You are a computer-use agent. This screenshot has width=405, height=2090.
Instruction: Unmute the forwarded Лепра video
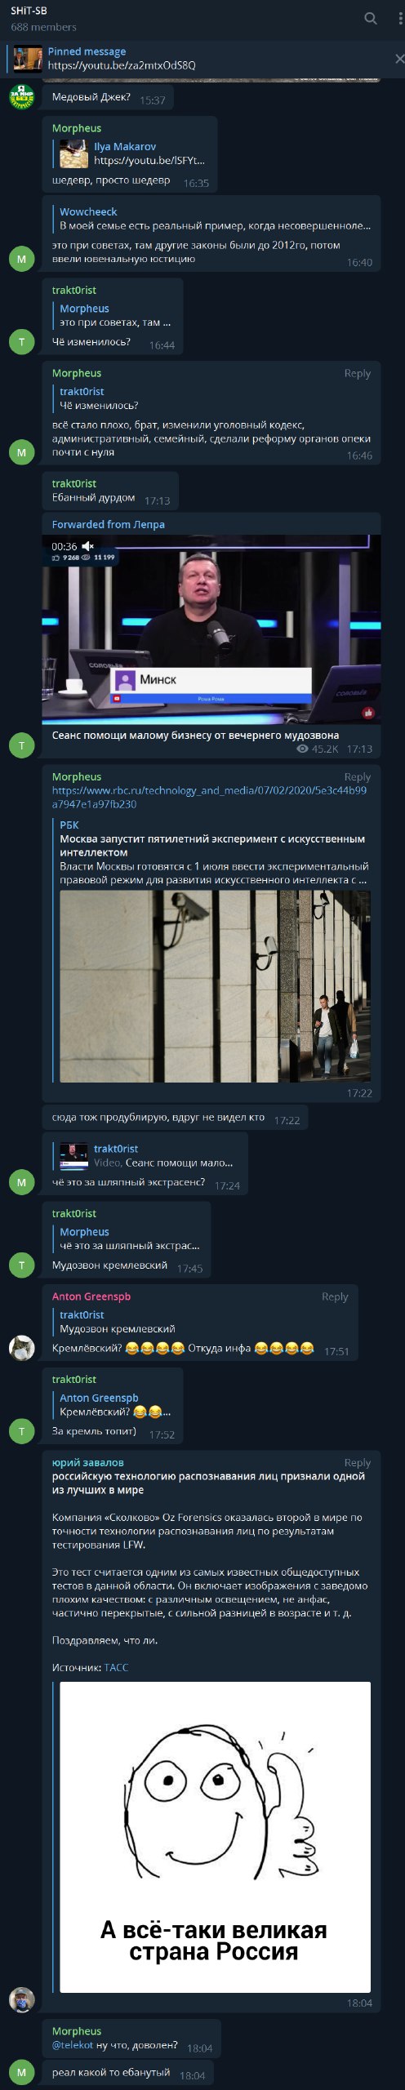88,546
